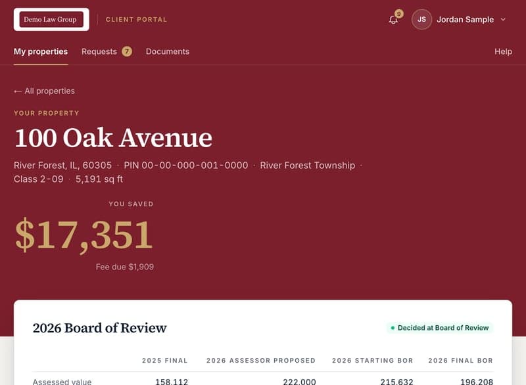The height and width of the screenshot is (385, 526).
Task: Click the JS user avatar
Action: coord(421,20)
